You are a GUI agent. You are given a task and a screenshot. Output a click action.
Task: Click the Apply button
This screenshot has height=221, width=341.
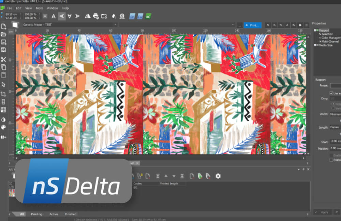point(323,212)
